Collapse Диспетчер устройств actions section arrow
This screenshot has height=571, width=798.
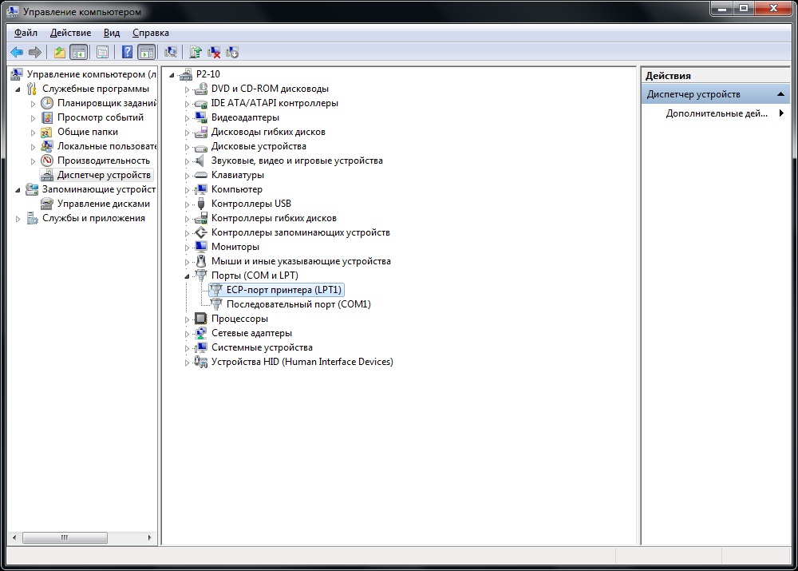pos(780,94)
